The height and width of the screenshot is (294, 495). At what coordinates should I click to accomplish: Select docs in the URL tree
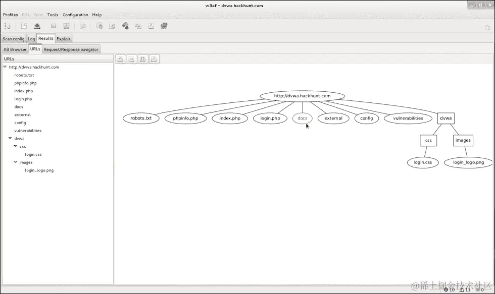click(x=19, y=107)
